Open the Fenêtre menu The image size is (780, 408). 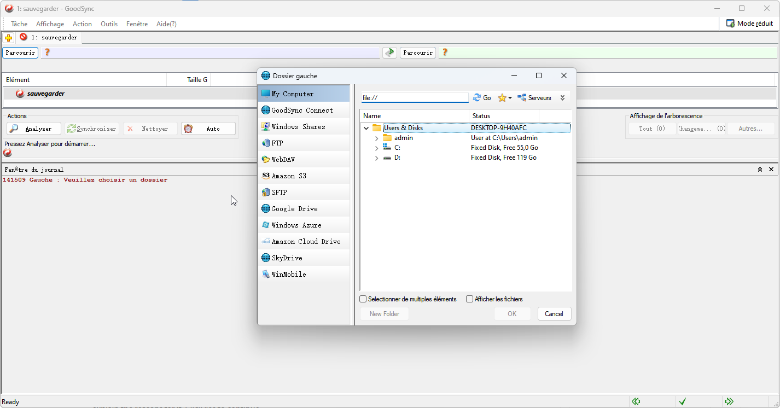pyautogui.click(x=137, y=24)
